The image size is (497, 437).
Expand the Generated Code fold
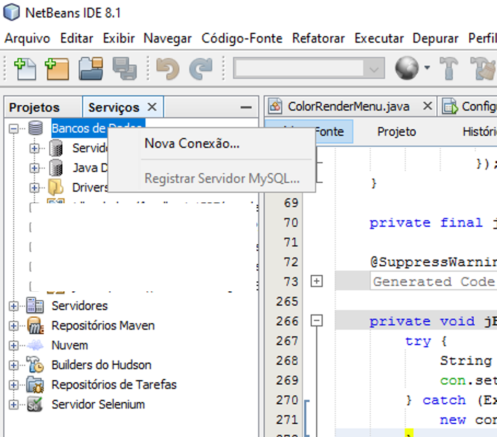tap(316, 281)
